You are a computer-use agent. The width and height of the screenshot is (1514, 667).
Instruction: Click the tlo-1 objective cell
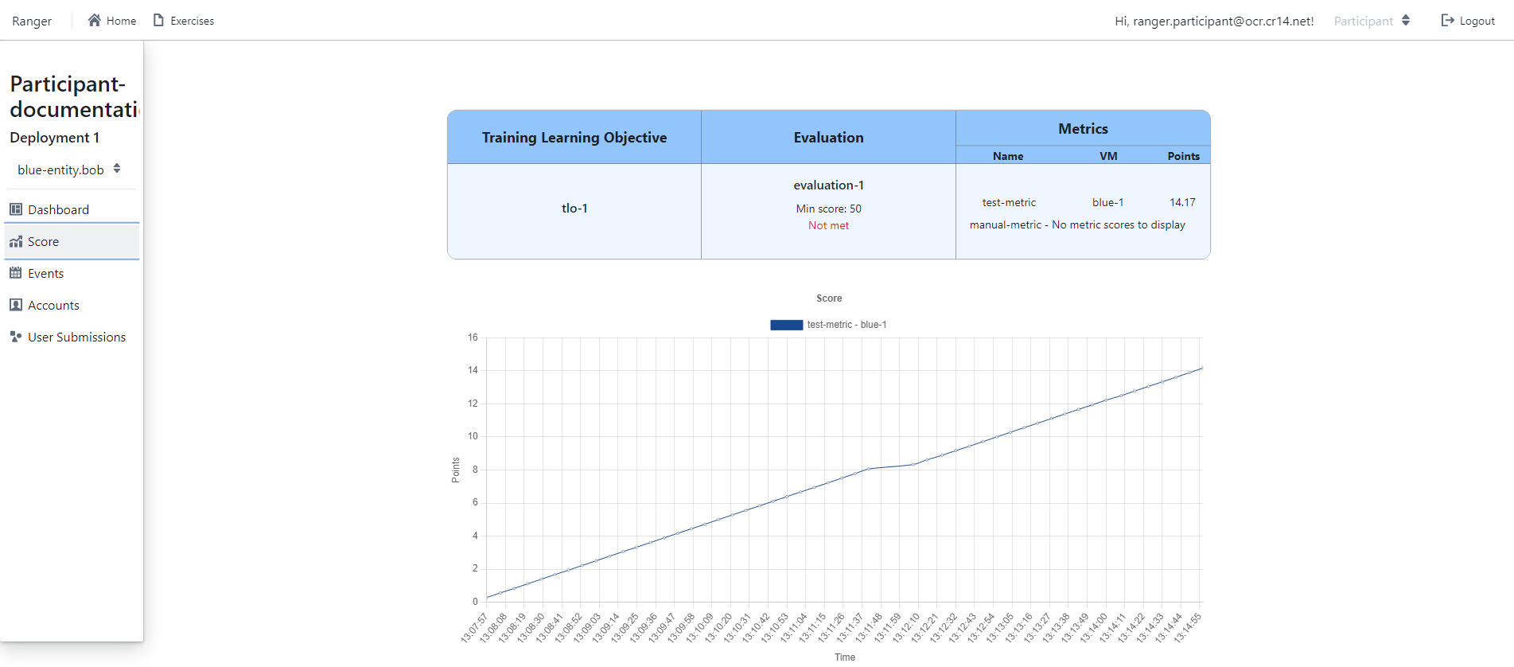[574, 209]
